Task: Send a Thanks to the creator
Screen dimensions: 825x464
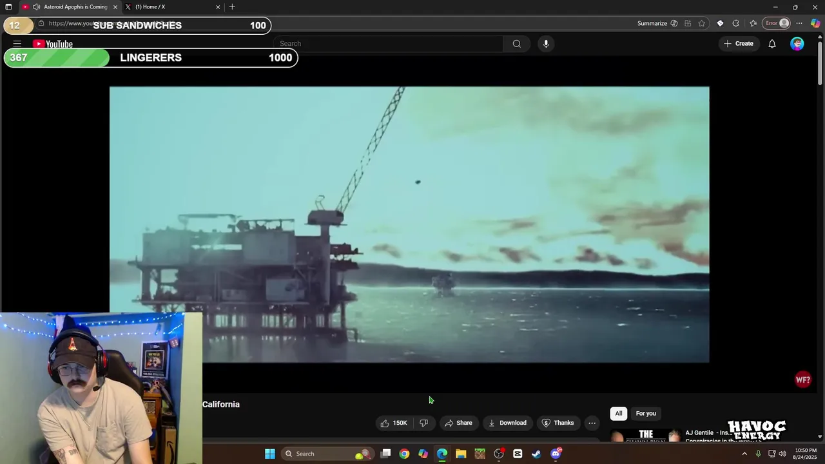Action: point(558,423)
